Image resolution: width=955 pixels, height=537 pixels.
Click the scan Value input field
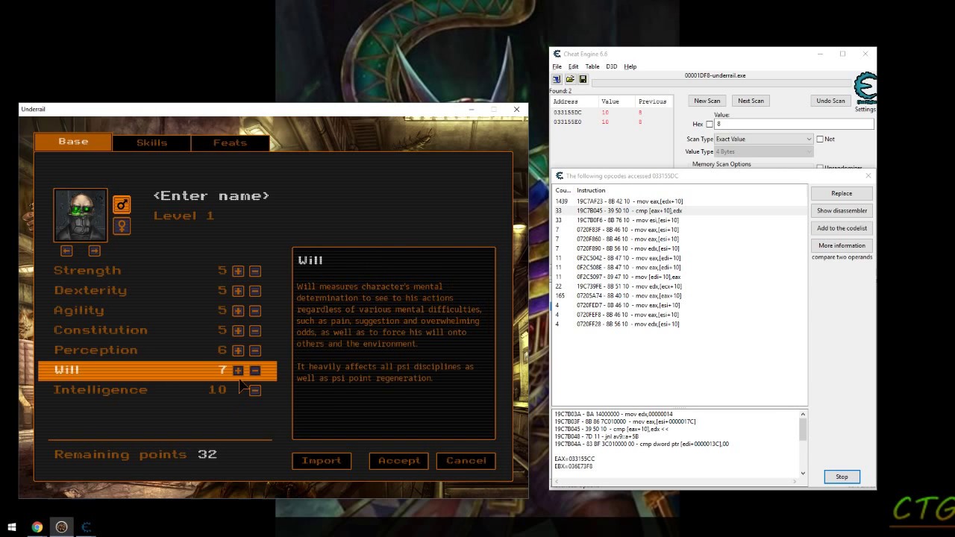[794, 125]
